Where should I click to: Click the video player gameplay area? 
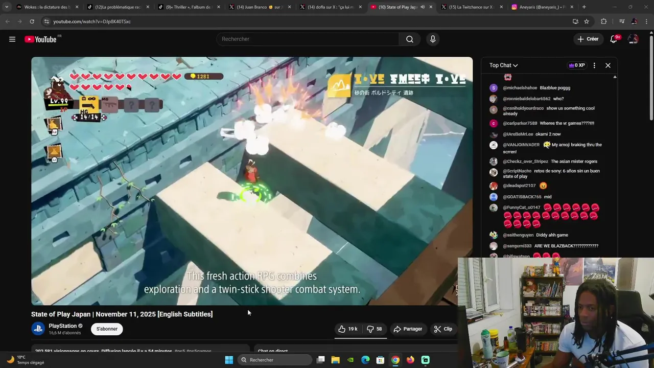click(x=252, y=181)
